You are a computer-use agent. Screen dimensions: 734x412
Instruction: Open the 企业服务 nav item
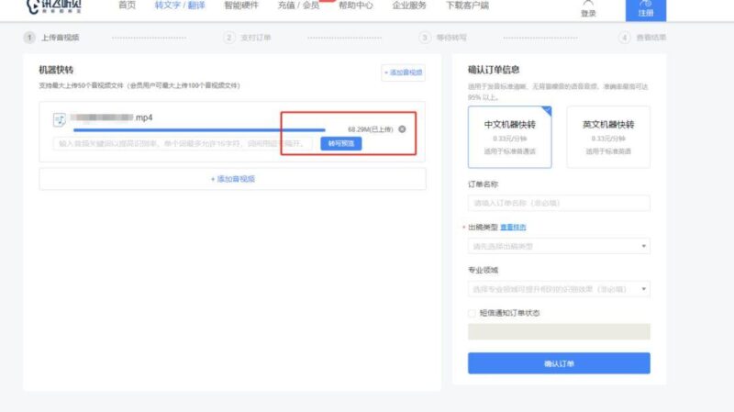pyautogui.click(x=409, y=6)
